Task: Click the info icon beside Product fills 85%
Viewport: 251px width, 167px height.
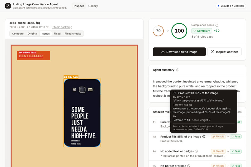Action: click(204, 137)
